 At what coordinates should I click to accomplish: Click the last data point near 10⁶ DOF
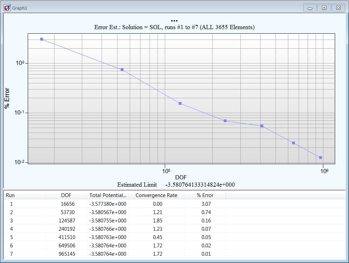tap(321, 158)
